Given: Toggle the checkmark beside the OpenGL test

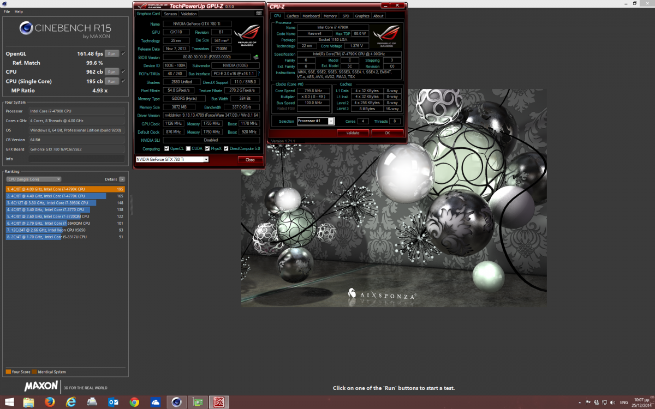Looking at the screenshot, I should (123, 54).
